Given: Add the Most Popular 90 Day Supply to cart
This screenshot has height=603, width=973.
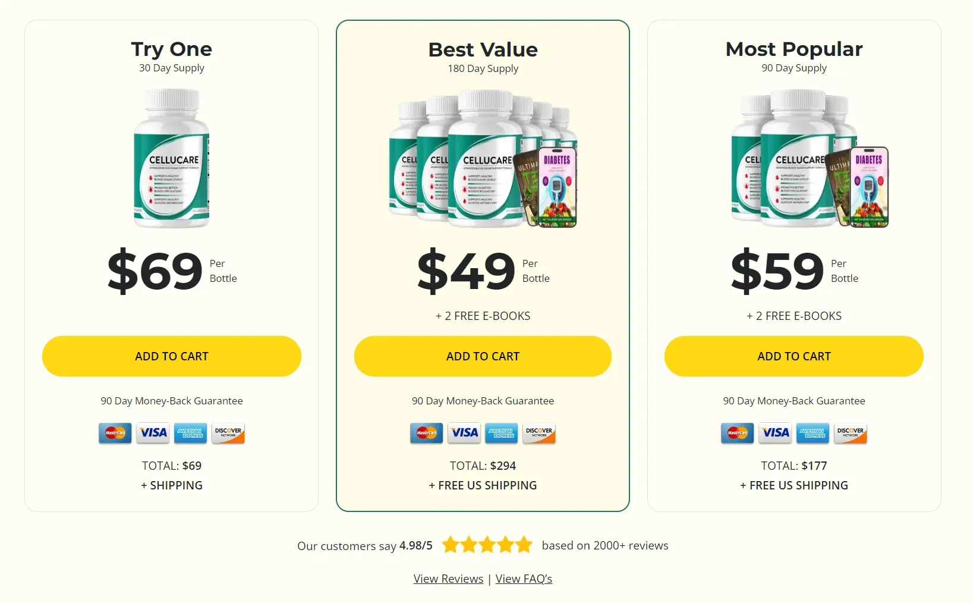Looking at the screenshot, I should pos(793,356).
